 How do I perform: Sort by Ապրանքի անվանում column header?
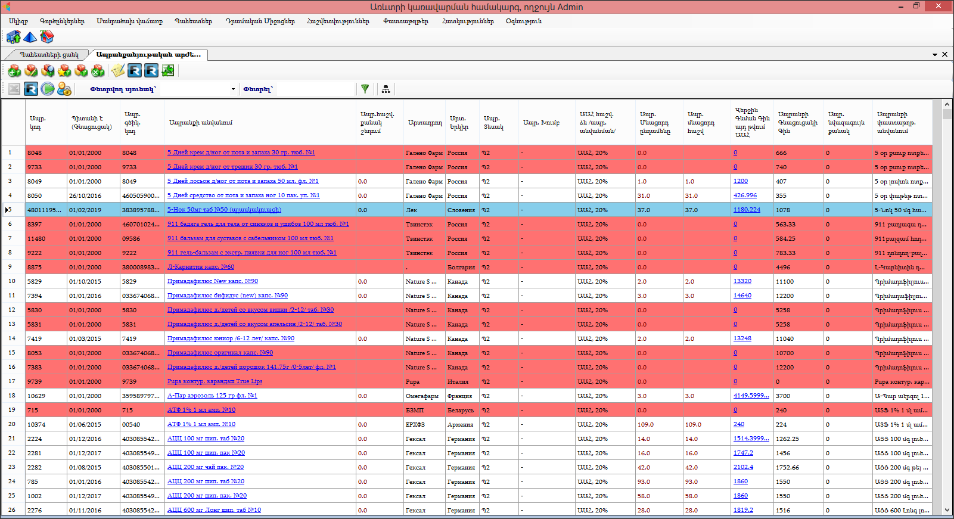pyautogui.click(x=261, y=123)
